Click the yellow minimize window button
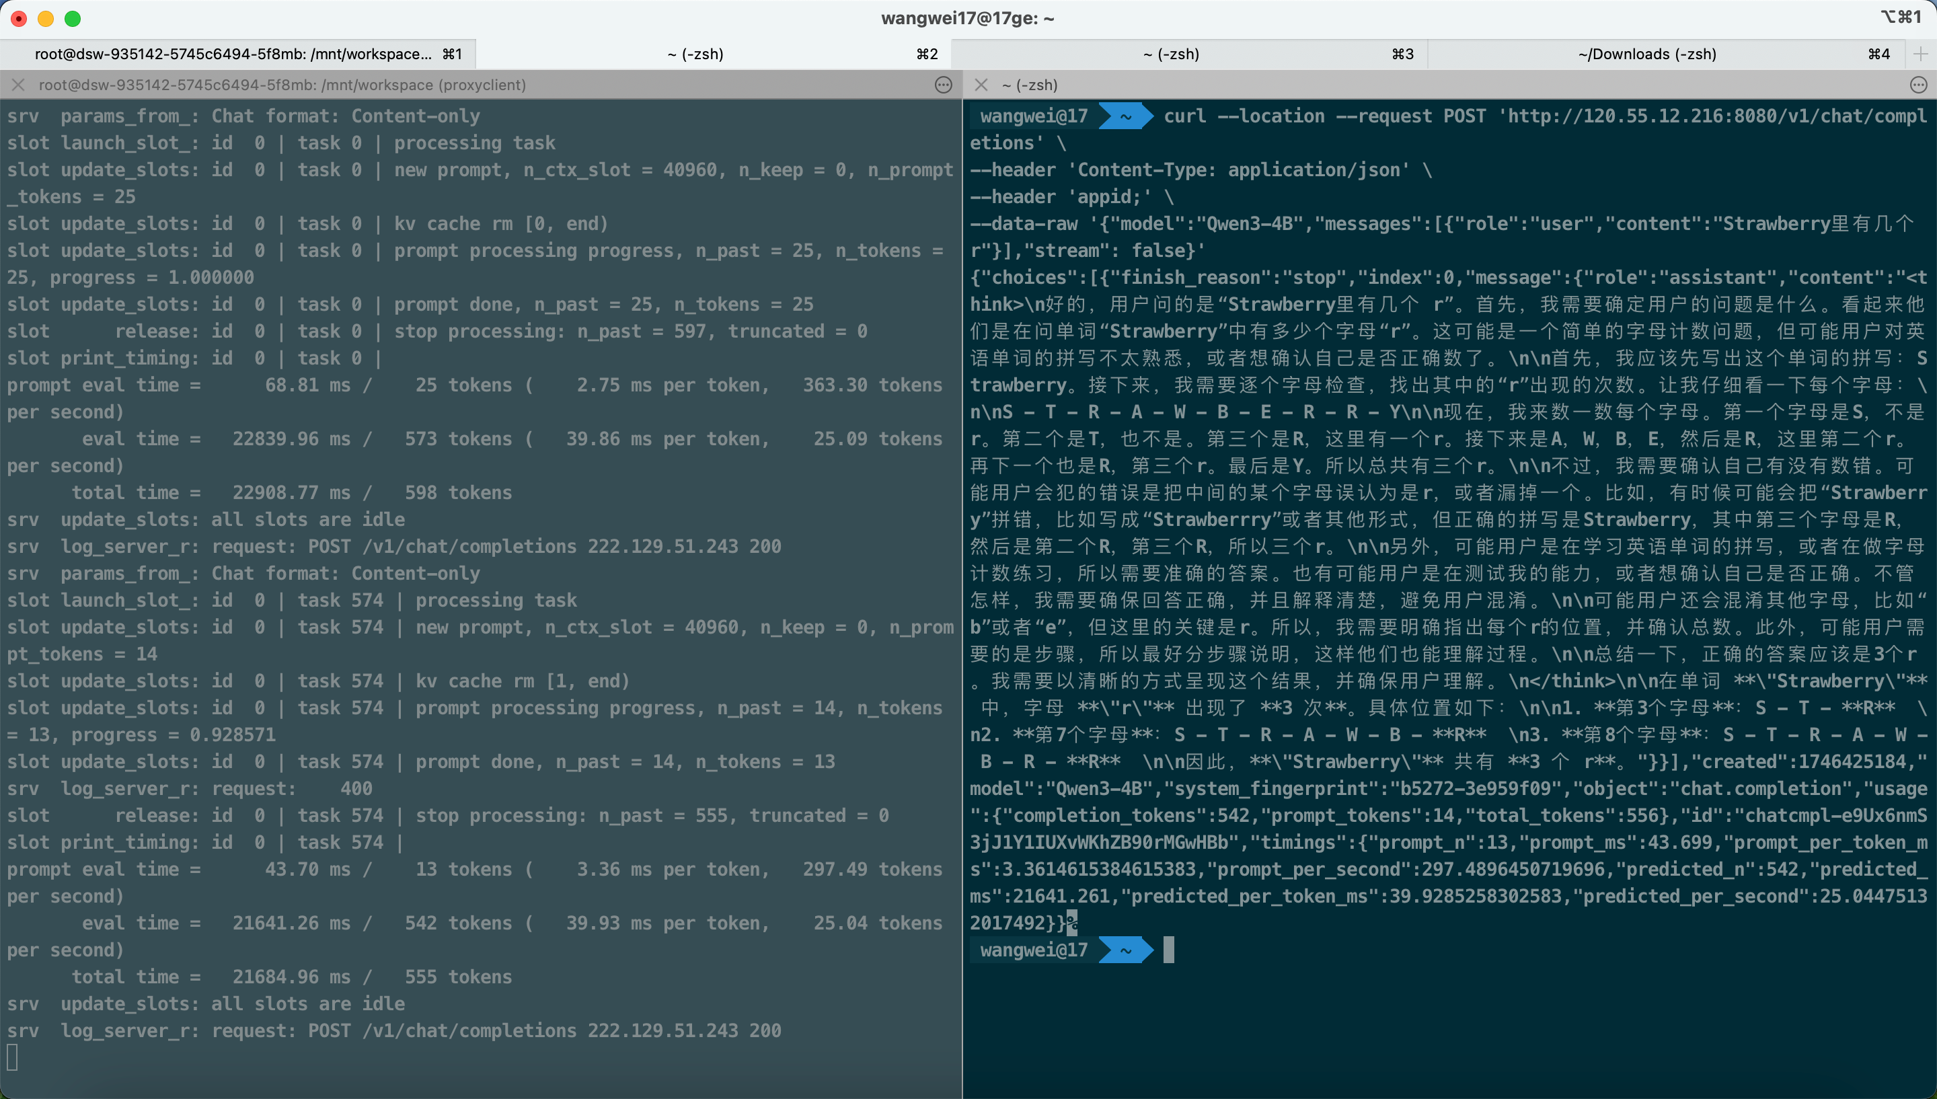Screen dimensions: 1937x1099 46,18
